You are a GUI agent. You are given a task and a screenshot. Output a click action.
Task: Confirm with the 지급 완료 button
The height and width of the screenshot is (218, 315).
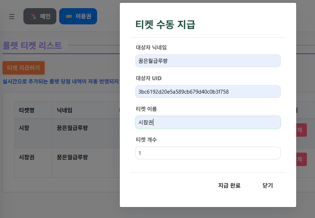point(229,185)
